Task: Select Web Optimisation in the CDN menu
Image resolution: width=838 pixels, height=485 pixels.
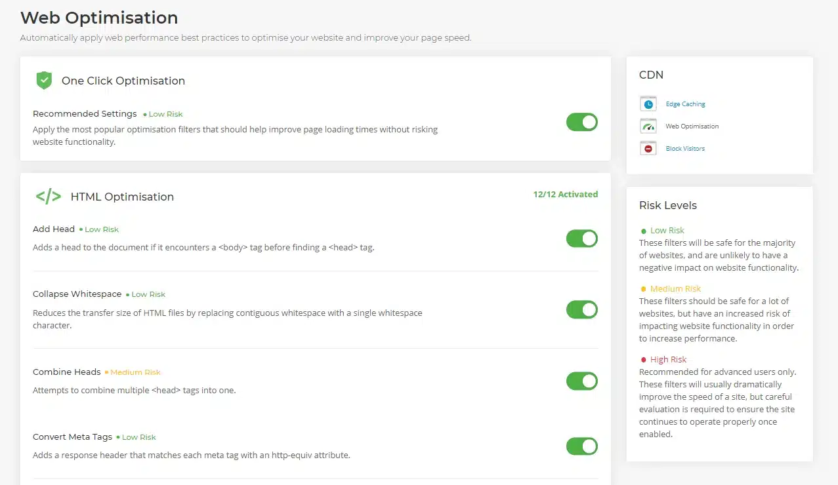Action: [692, 126]
